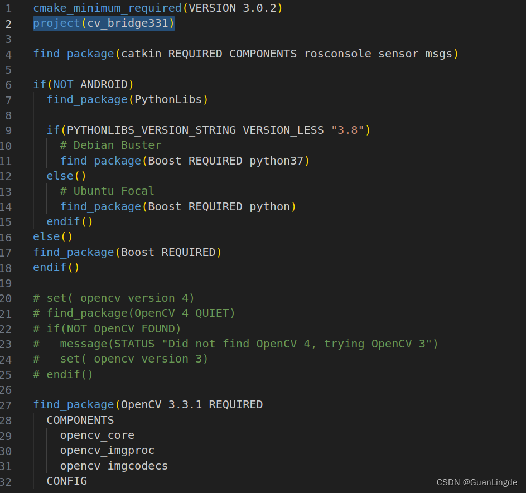Viewport: 526px width, 493px height.
Task: Click the version string "3.8" on line 9
Action: click(x=348, y=129)
